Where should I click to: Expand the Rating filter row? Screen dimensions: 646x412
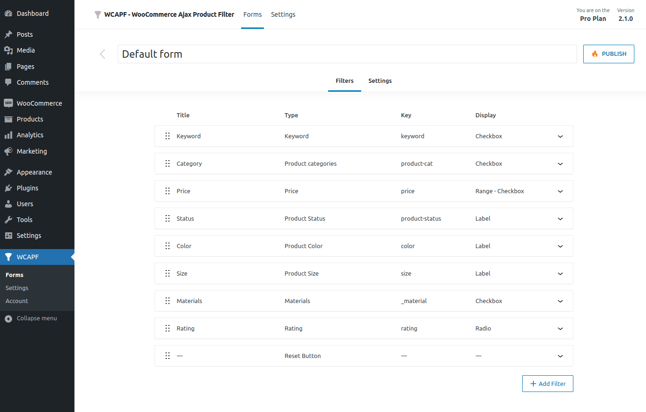click(x=560, y=329)
